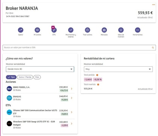Click the star badge on ETFs
This screenshot has height=136, width=158.
click(53, 27)
